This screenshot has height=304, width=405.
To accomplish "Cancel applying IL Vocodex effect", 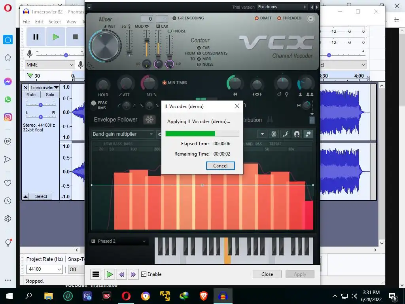I will click(220, 166).
